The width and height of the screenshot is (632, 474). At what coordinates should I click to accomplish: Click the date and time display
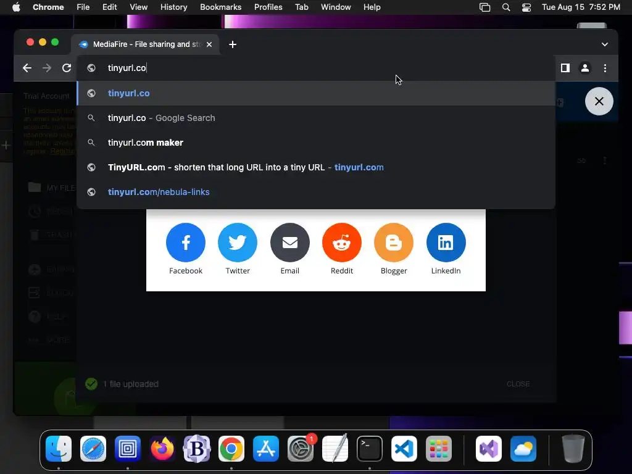click(581, 7)
